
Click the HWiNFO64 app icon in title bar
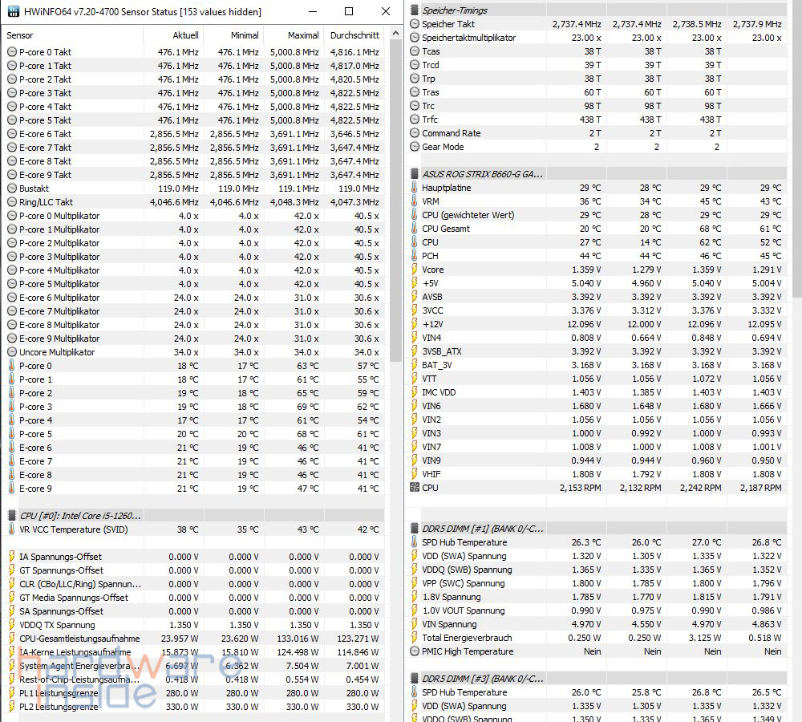(13, 12)
